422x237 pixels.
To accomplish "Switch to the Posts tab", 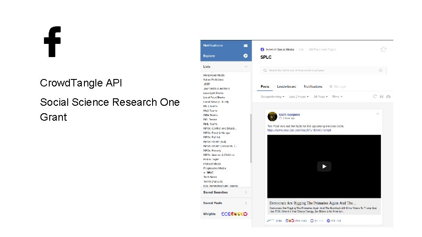I will (x=265, y=86).
